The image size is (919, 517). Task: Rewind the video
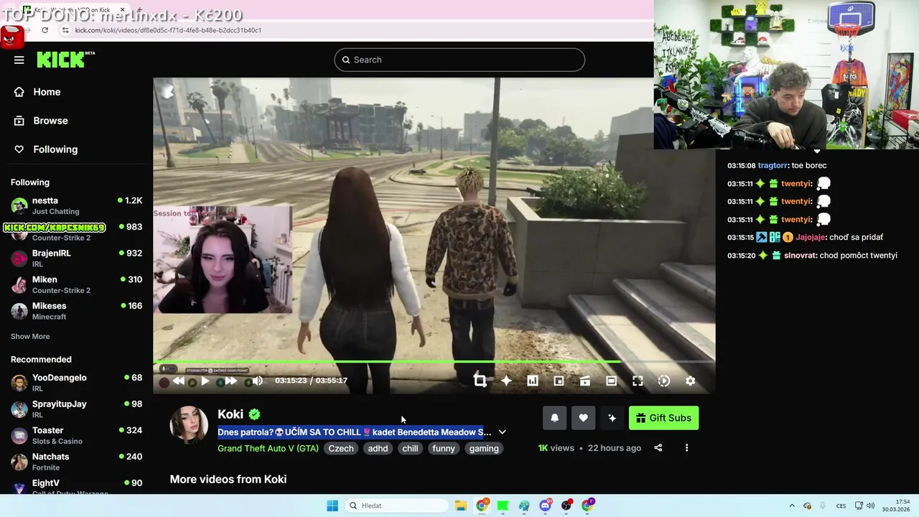[x=179, y=381]
